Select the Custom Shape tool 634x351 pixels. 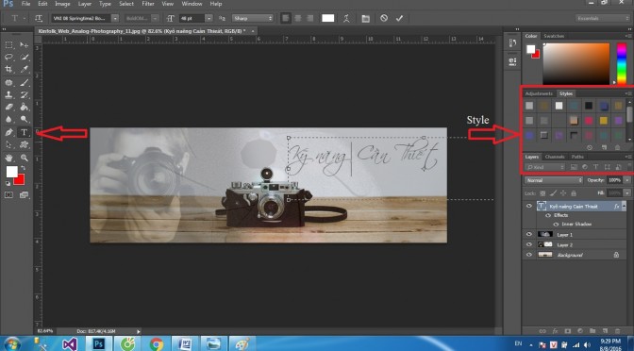click(25, 144)
